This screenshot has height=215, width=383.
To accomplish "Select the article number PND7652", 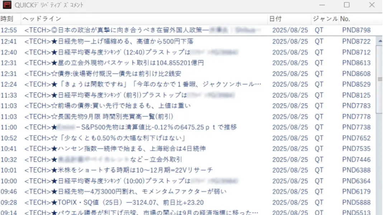I will [x=356, y=138].
